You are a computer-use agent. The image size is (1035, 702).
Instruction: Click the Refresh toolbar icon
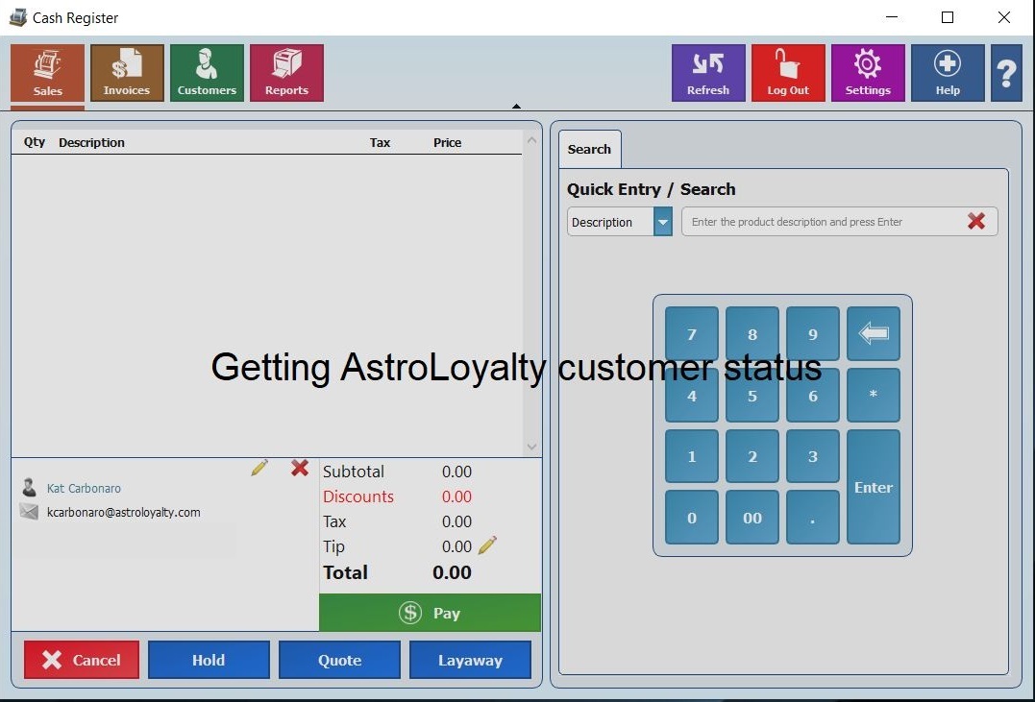tap(708, 73)
